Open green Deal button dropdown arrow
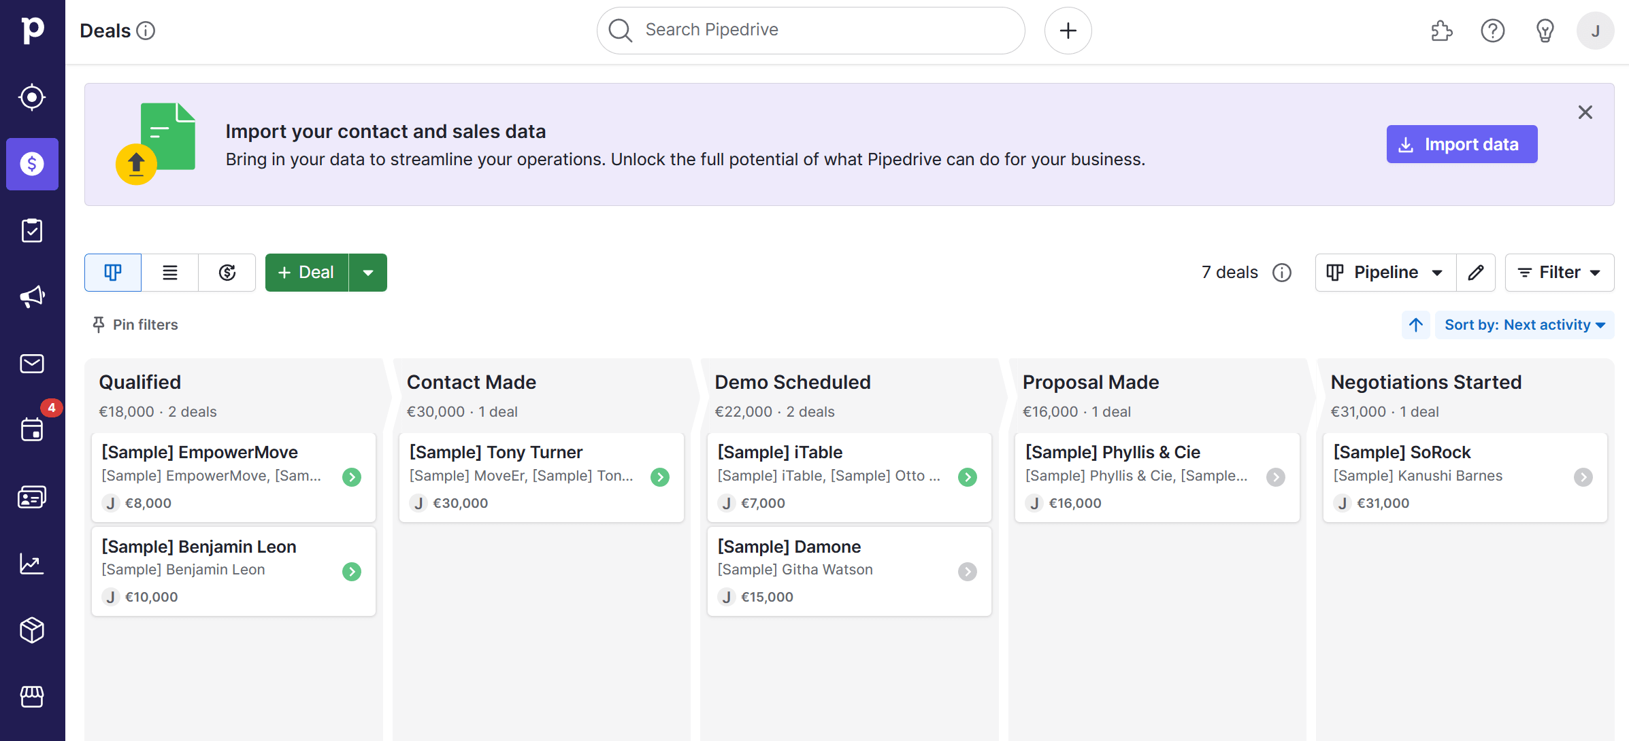The image size is (1629, 741). point(368,273)
